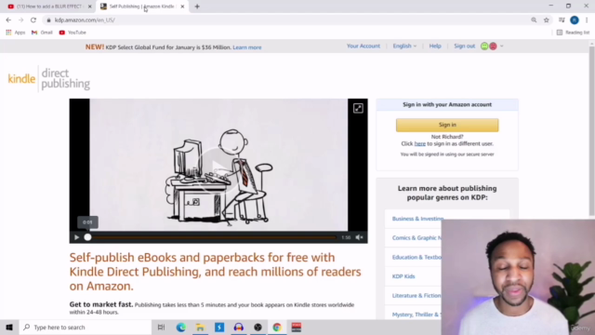Viewport: 595px width, 335px height.
Task: Open the OBS Studio taskbar icon
Action: 258,327
